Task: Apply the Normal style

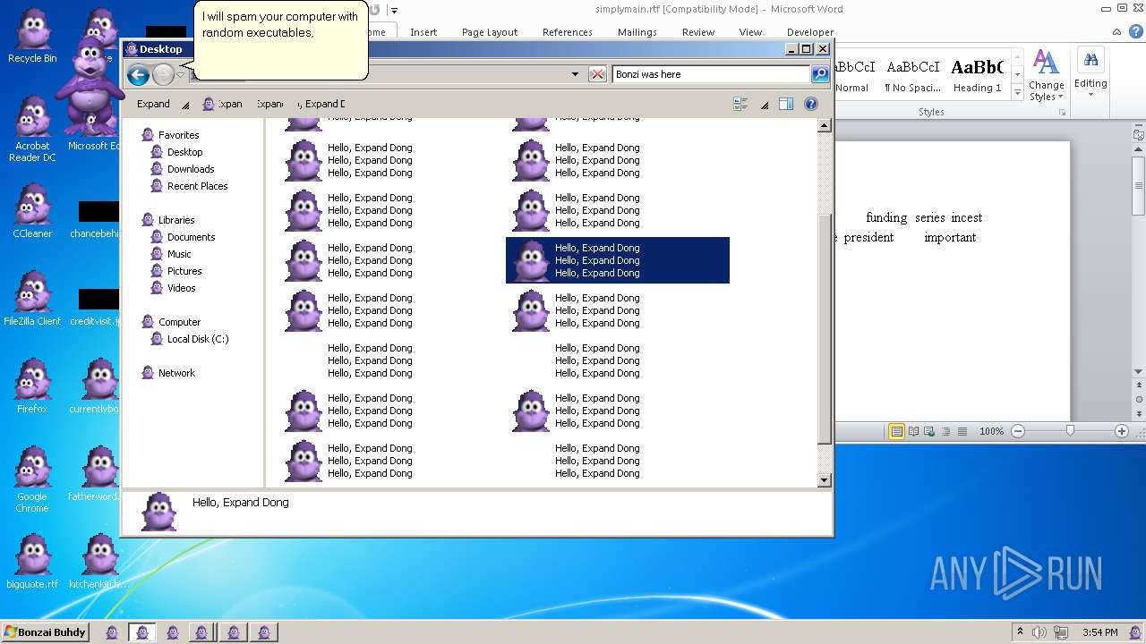Action: click(852, 77)
